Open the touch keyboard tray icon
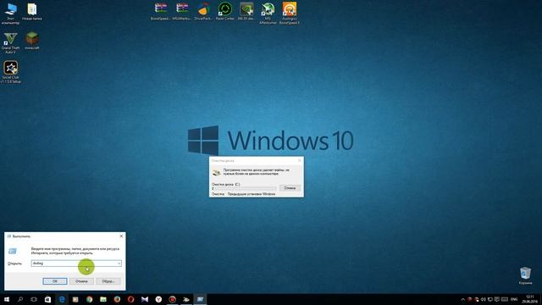 coord(505,299)
